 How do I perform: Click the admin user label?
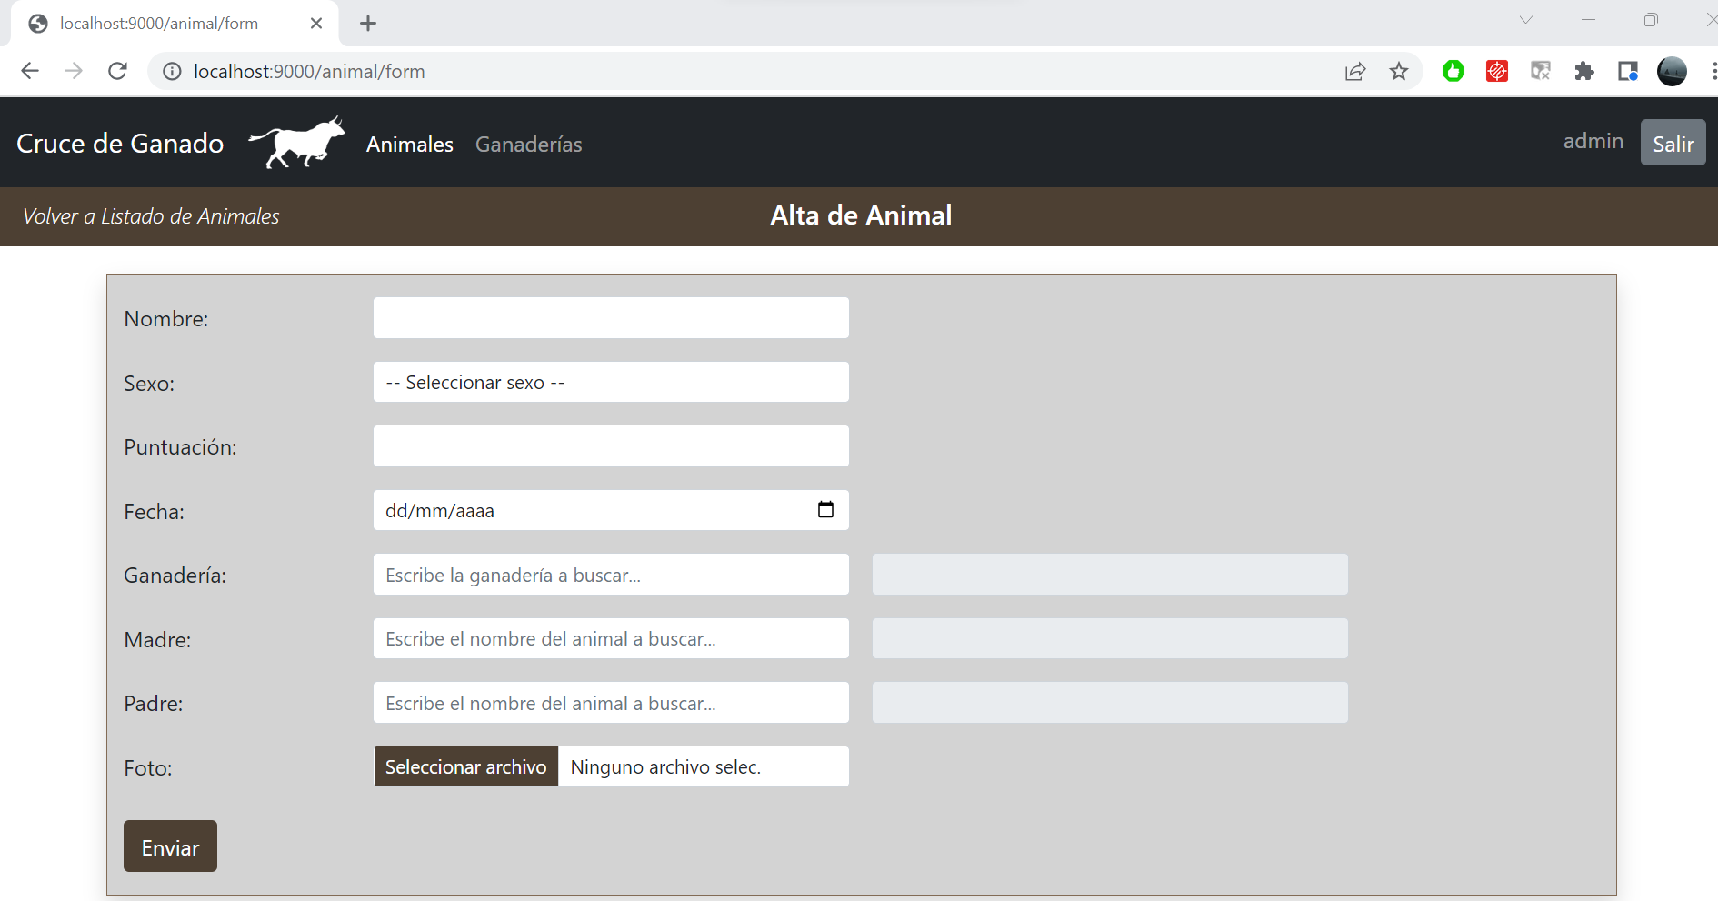point(1593,141)
